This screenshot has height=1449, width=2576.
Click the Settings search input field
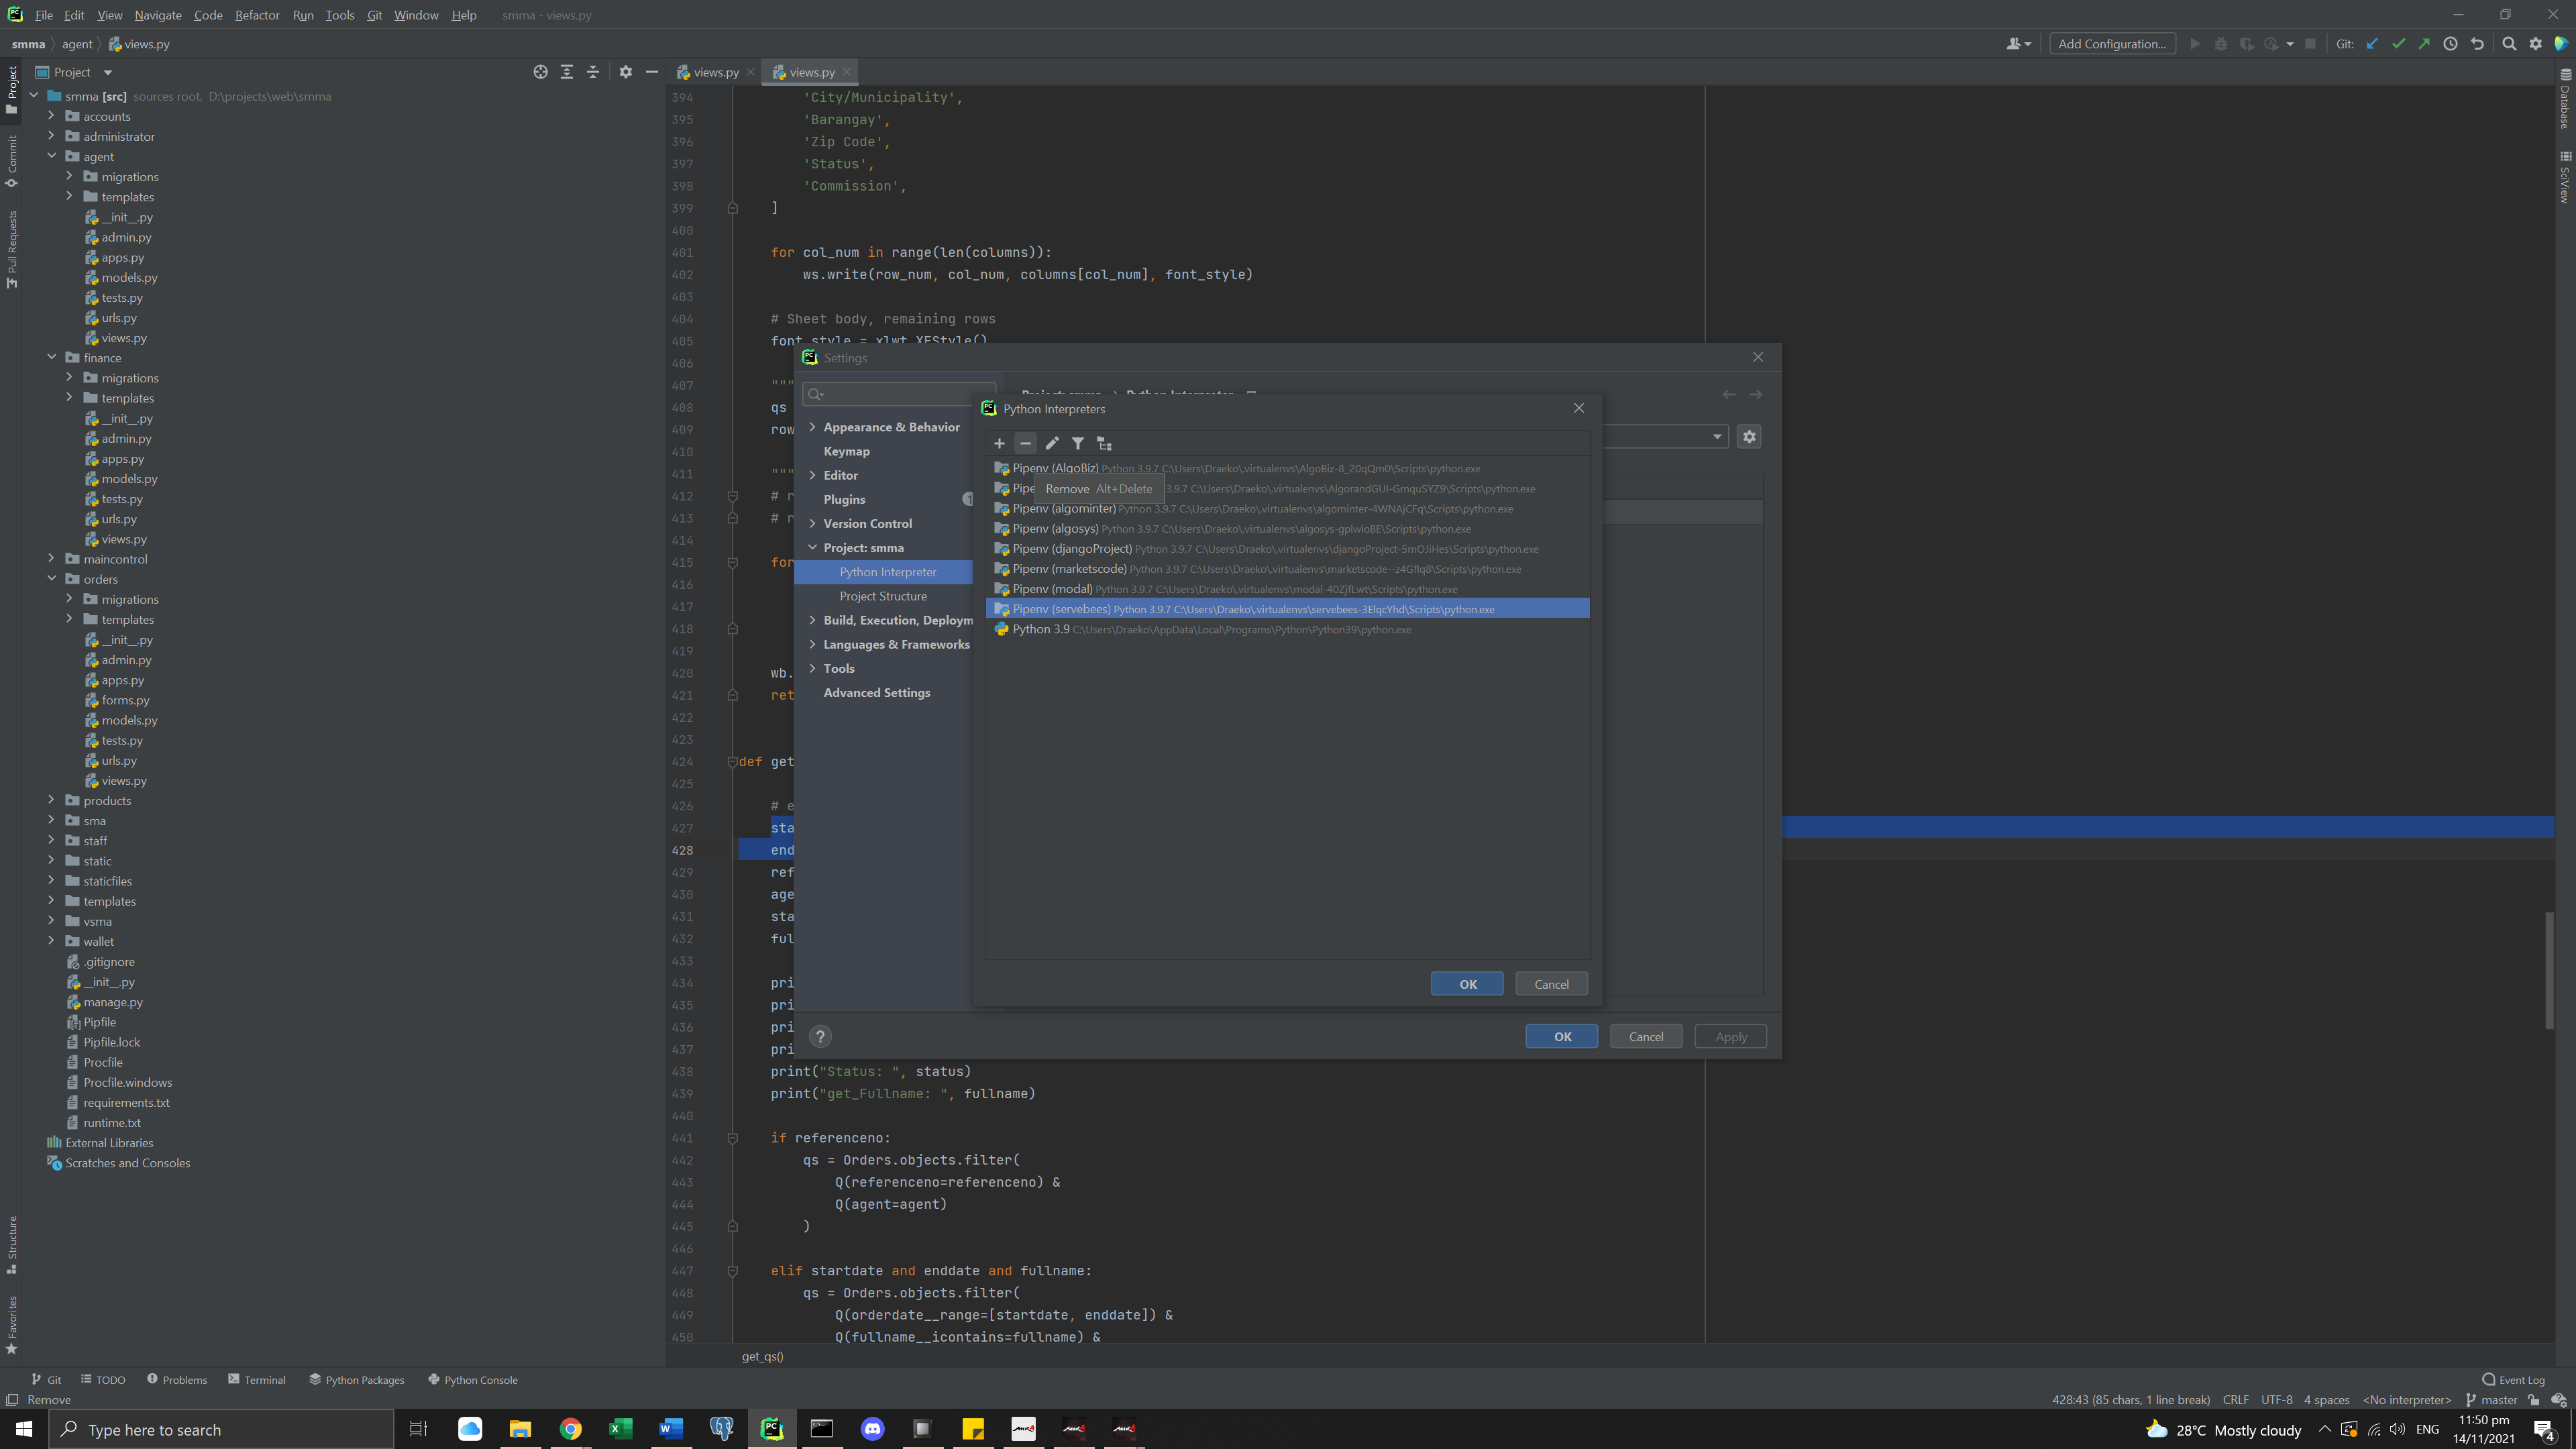905,394
